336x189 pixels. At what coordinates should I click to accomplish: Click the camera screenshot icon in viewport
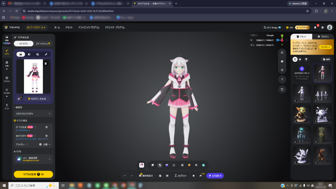[x=282, y=61]
